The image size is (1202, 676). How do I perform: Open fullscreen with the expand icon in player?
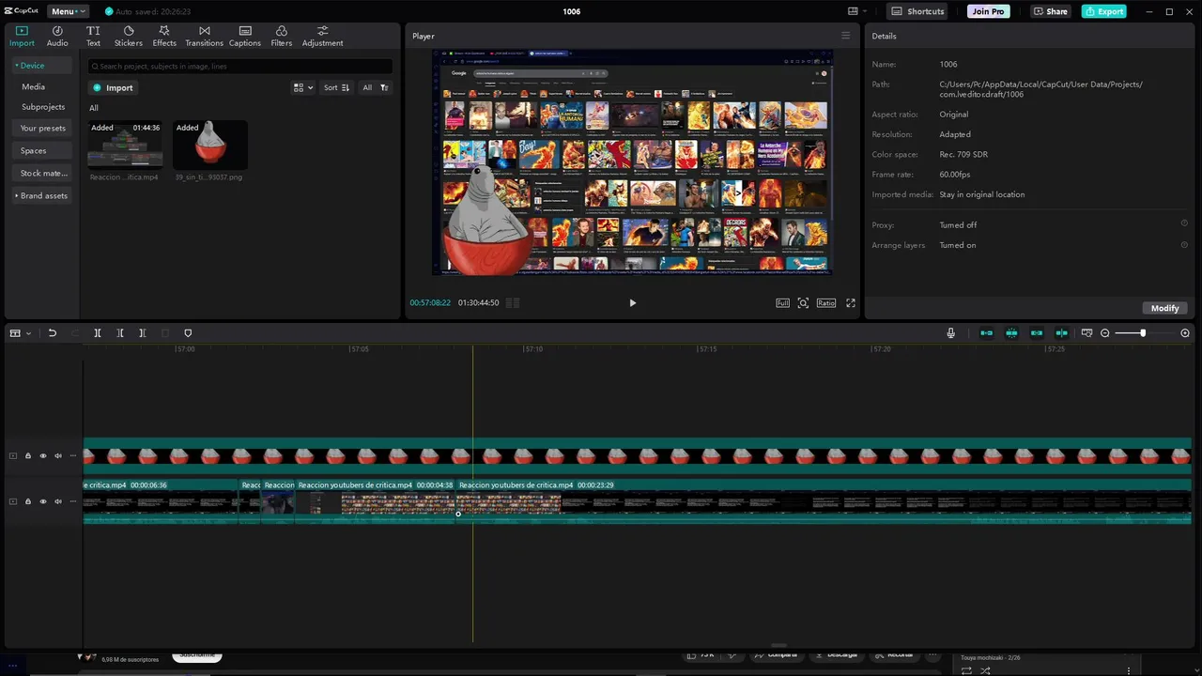pyautogui.click(x=851, y=303)
